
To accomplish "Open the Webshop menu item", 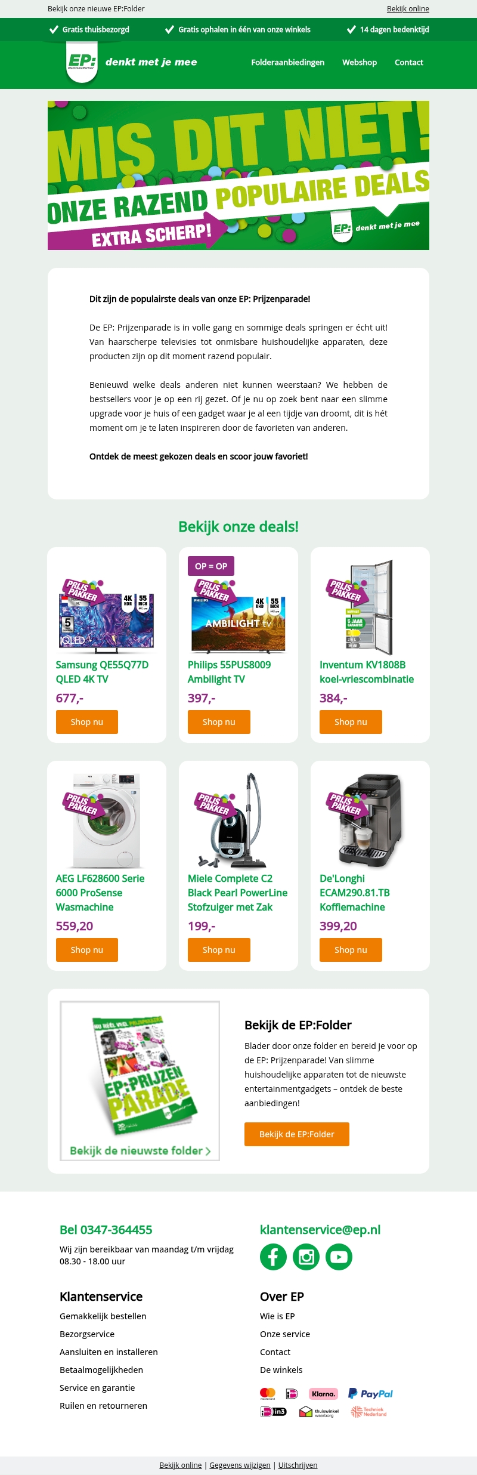I will 360,62.
